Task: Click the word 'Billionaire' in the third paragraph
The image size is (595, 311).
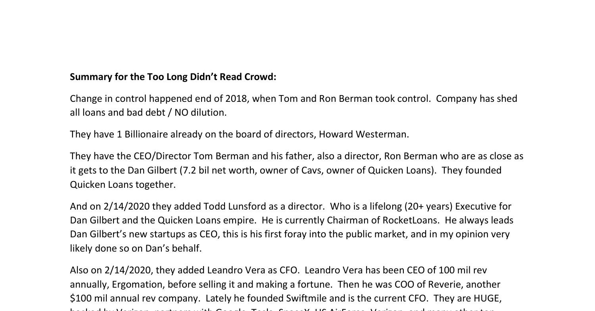Action: coord(146,134)
